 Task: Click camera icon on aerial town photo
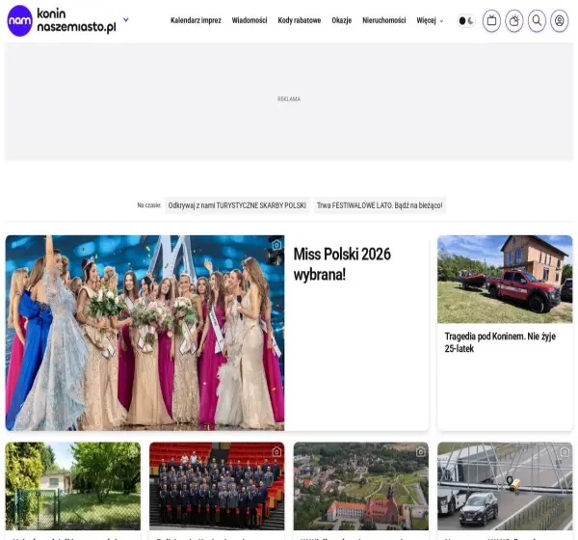421,452
